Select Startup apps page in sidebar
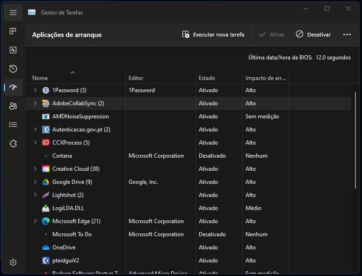 point(13,87)
